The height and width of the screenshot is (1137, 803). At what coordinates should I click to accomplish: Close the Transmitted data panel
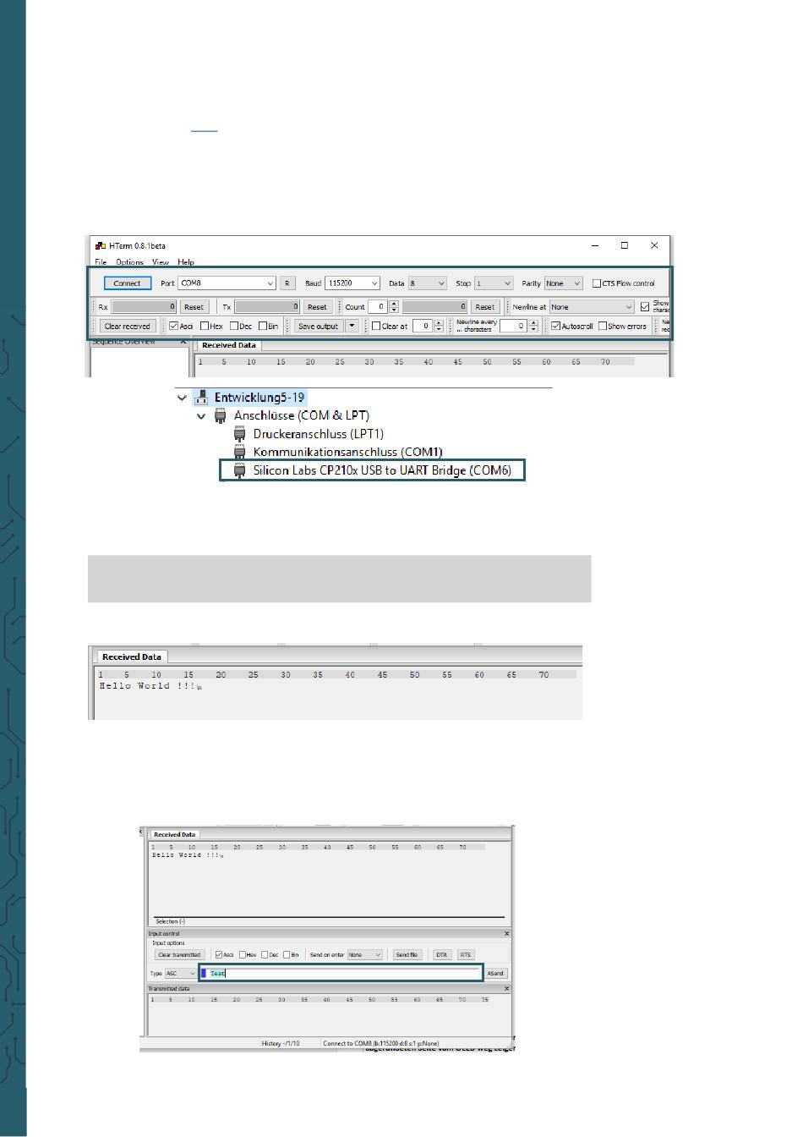506,988
